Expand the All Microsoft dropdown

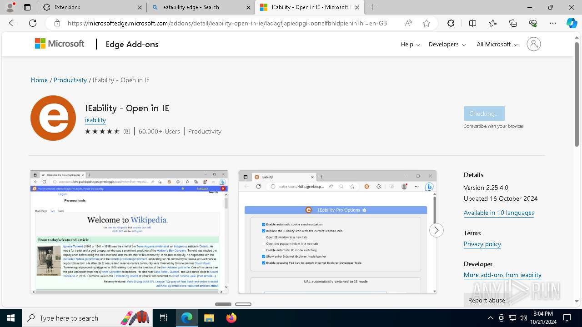(497, 44)
